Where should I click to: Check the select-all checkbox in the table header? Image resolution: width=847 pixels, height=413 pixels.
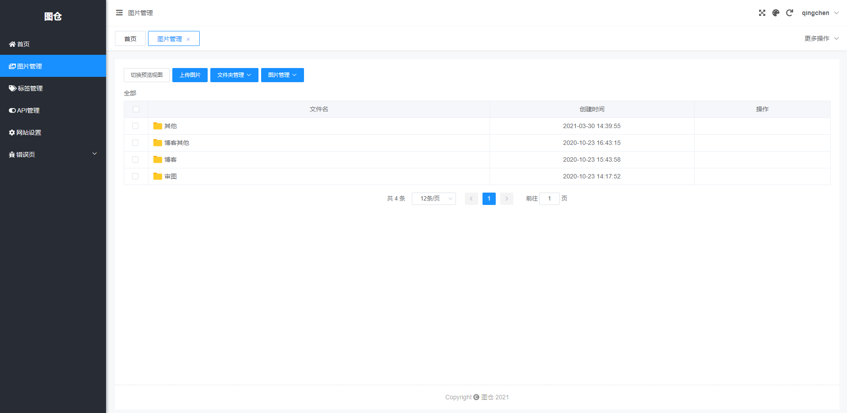click(x=136, y=109)
